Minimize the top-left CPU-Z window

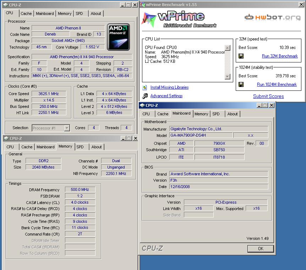click(122, 5)
